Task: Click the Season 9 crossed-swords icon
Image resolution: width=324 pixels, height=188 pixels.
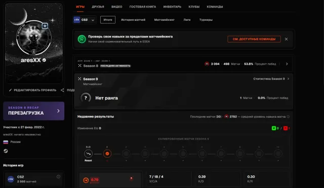Action: 79,79
